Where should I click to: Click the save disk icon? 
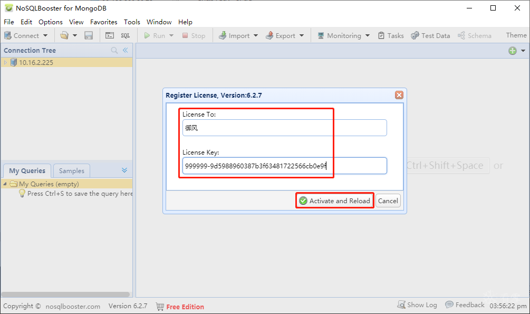89,35
